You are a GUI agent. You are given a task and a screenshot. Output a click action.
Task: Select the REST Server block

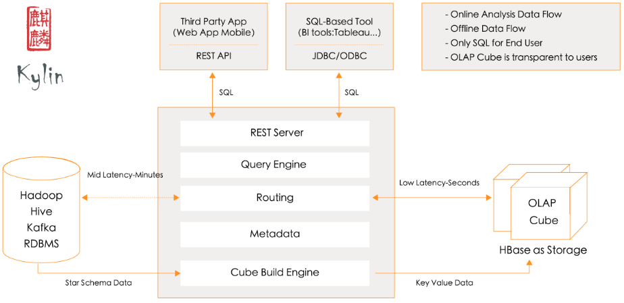click(x=275, y=133)
